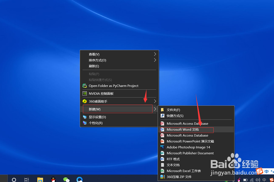Expand the 360桌面助手 submenu arrow

pos(155,101)
